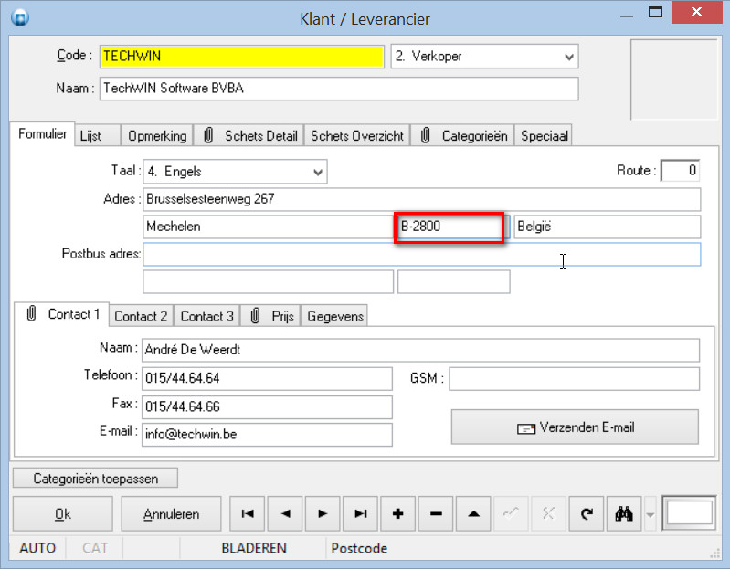
Task: Open the Gegevens tab
Action: (335, 316)
